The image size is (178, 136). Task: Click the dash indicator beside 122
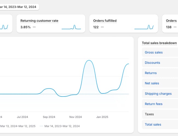[x=102, y=27]
